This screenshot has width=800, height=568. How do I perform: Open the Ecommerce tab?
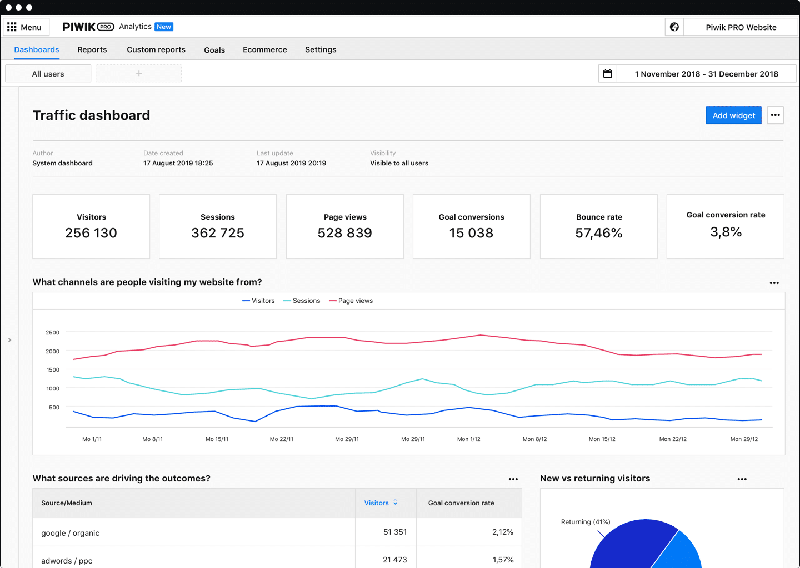click(265, 49)
